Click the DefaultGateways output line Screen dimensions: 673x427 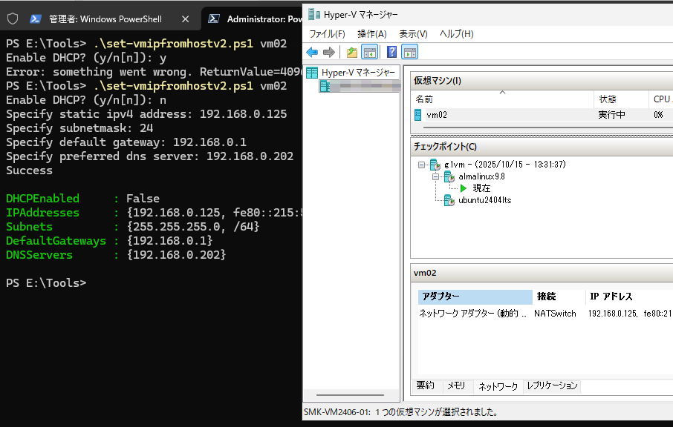109,241
